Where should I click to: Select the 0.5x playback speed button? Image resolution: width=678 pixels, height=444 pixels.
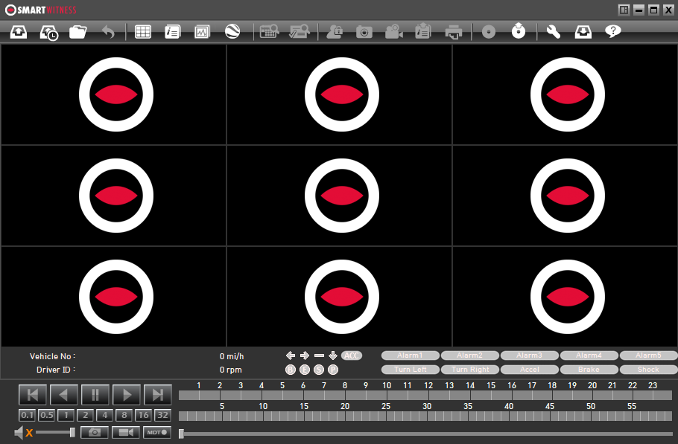click(47, 415)
